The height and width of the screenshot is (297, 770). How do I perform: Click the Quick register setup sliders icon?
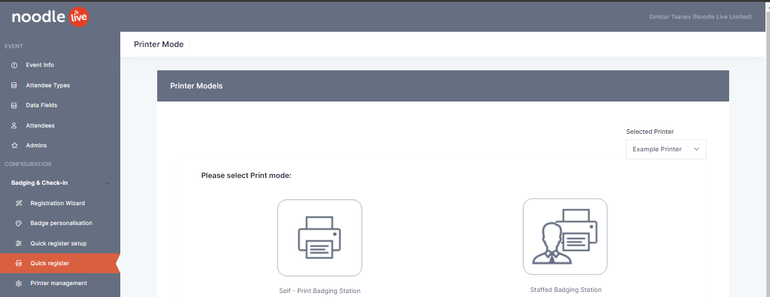(19, 244)
